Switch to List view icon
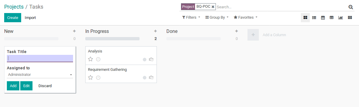Image resolution: width=359 pixels, height=107 pixels. click(314, 18)
